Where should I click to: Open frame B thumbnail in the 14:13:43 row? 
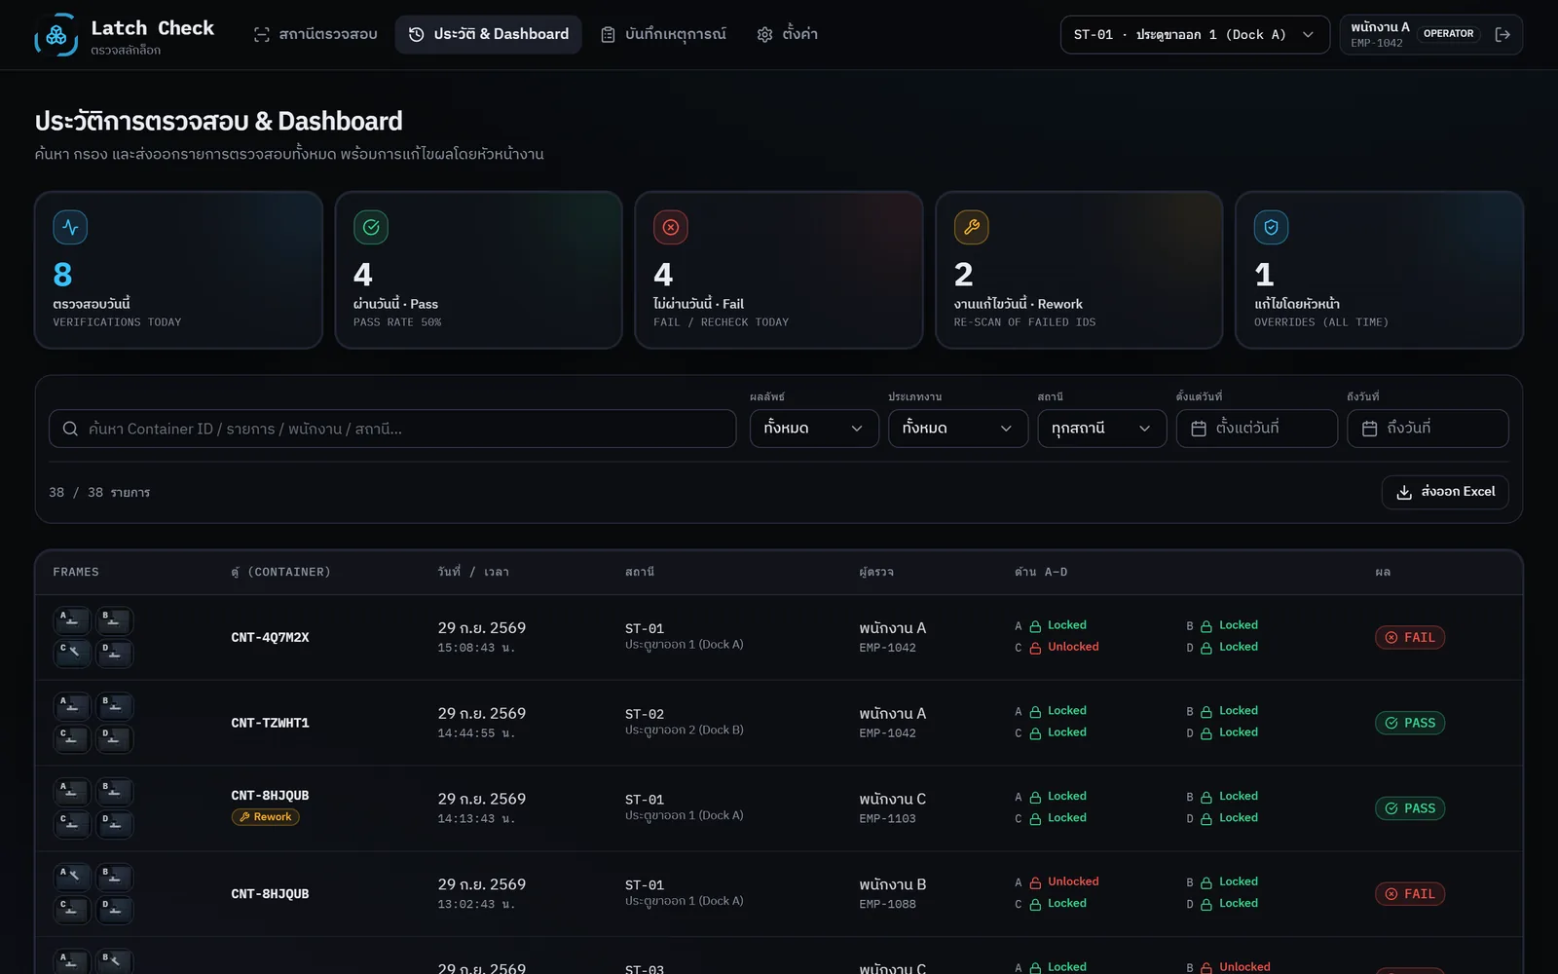114,792
